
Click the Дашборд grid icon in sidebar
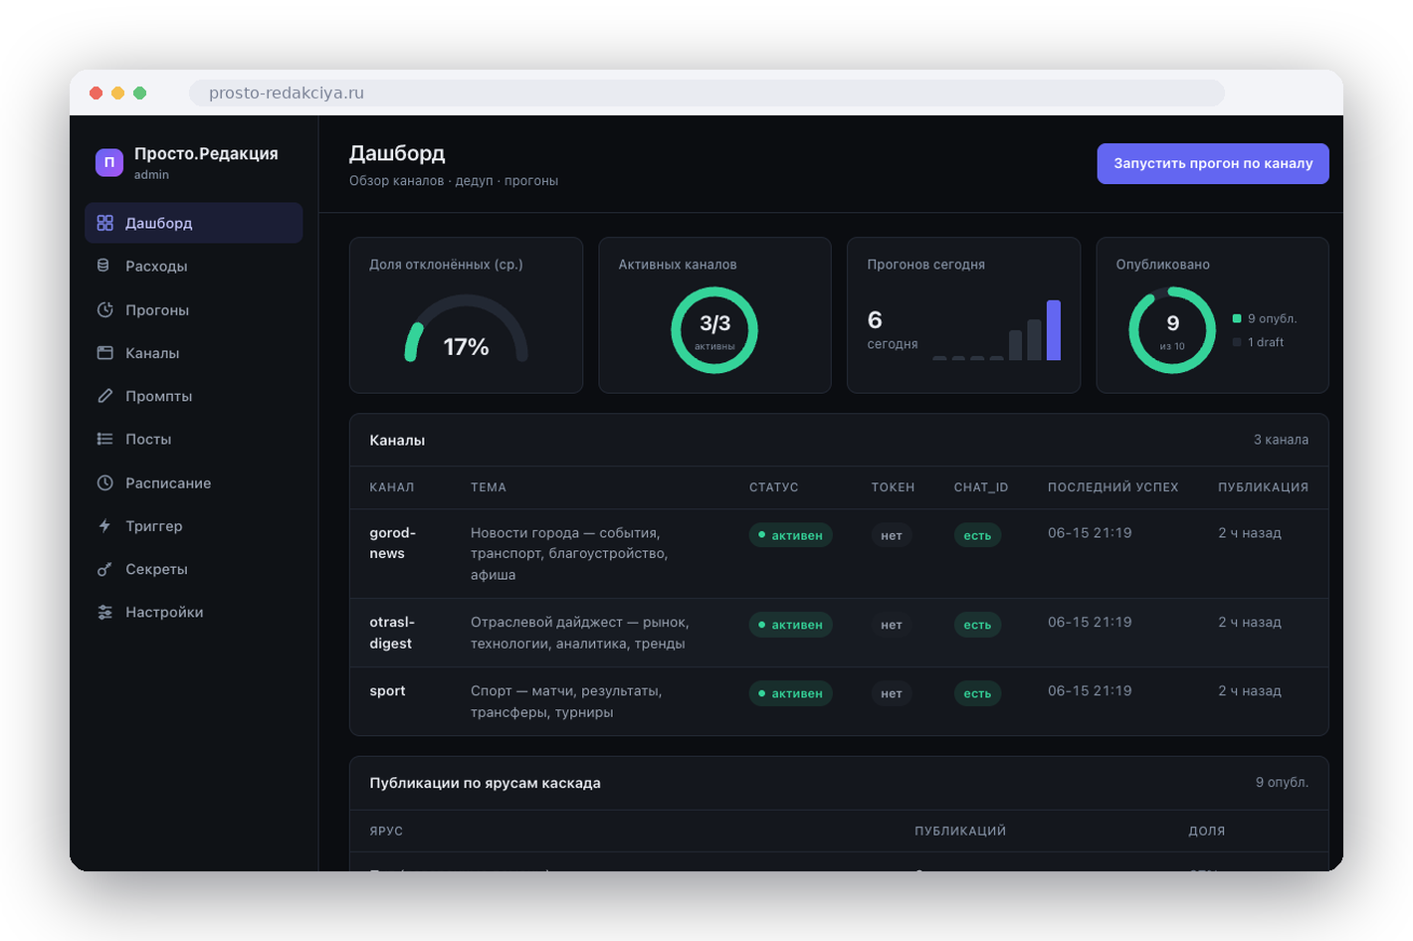(x=104, y=223)
